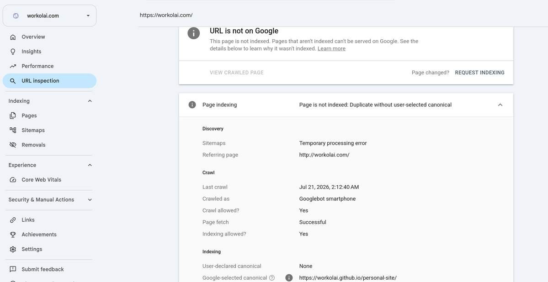Collapse the Page indexing panel chevron
This screenshot has height=282, width=548.
[500, 104]
